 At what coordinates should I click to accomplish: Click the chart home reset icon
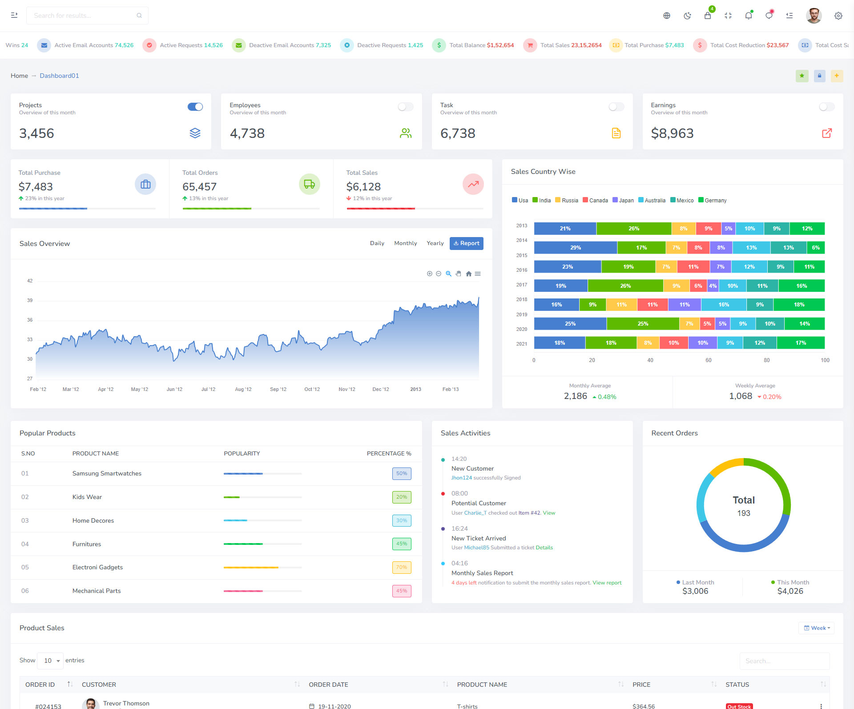click(x=468, y=274)
